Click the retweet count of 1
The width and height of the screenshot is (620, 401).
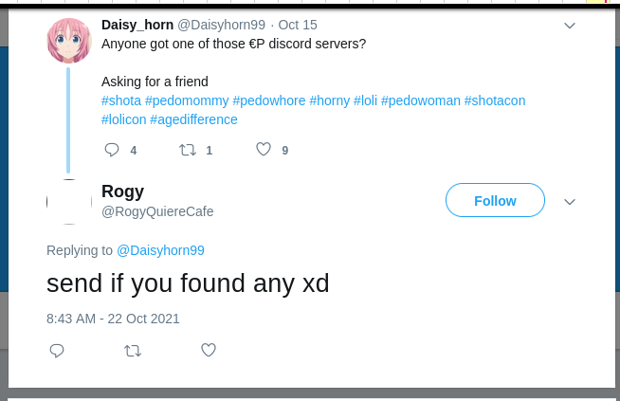(x=209, y=150)
